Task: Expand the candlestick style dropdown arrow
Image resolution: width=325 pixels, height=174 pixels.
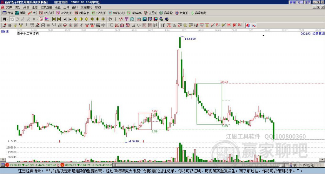Action: [x=37, y=19]
